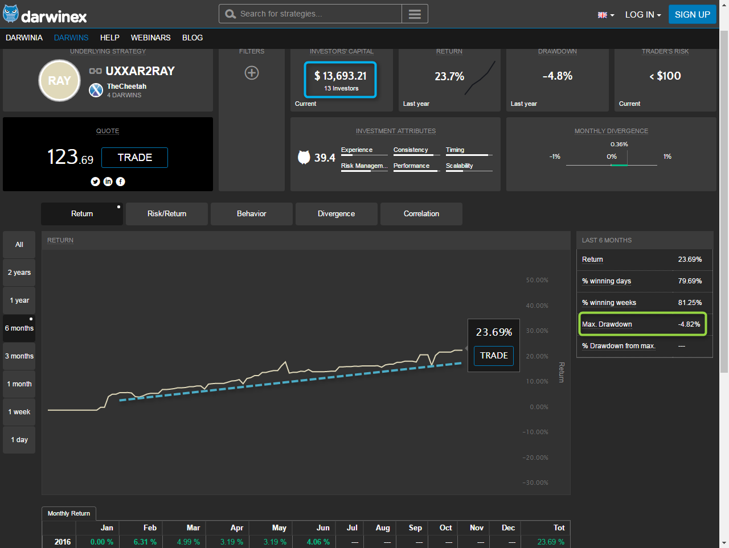
Task: Share quote on Facebook icon
Action: [120, 182]
